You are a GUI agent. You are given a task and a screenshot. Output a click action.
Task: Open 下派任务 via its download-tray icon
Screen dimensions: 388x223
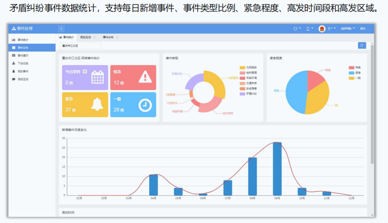[14, 63]
